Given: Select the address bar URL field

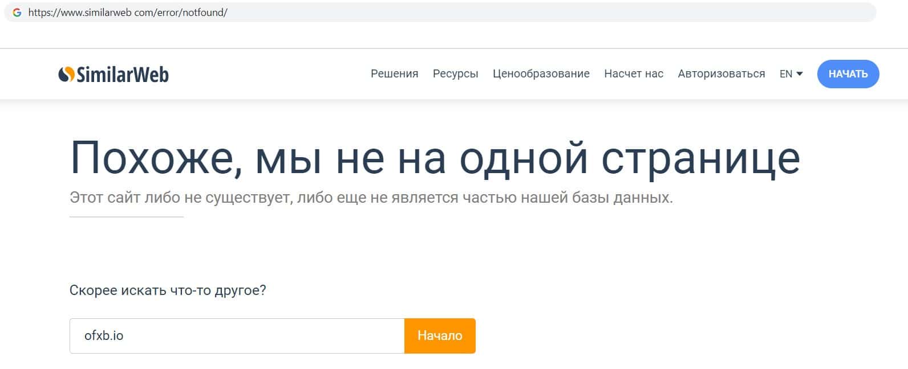Looking at the screenshot, I should pos(440,13).
